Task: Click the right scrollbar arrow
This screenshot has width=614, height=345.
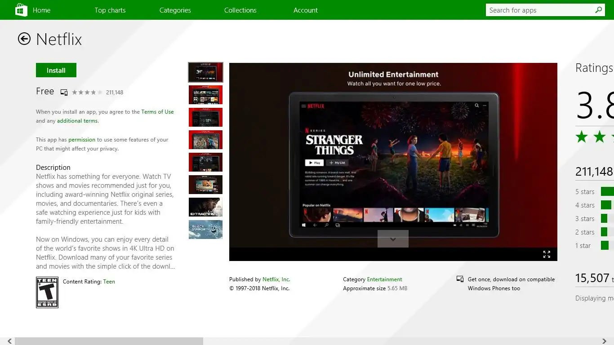Action: coord(605,341)
